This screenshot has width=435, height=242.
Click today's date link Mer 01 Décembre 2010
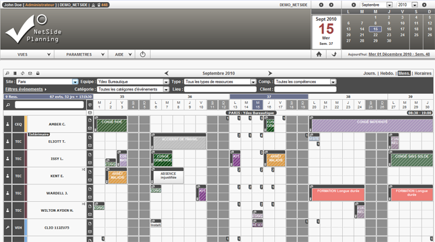[x=399, y=54]
